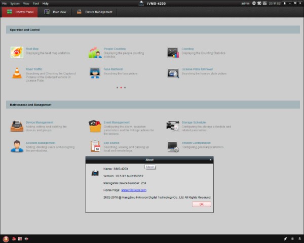The width and height of the screenshot is (304, 243).
Task: Click OK in the About dialog
Action: click(202, 204)
